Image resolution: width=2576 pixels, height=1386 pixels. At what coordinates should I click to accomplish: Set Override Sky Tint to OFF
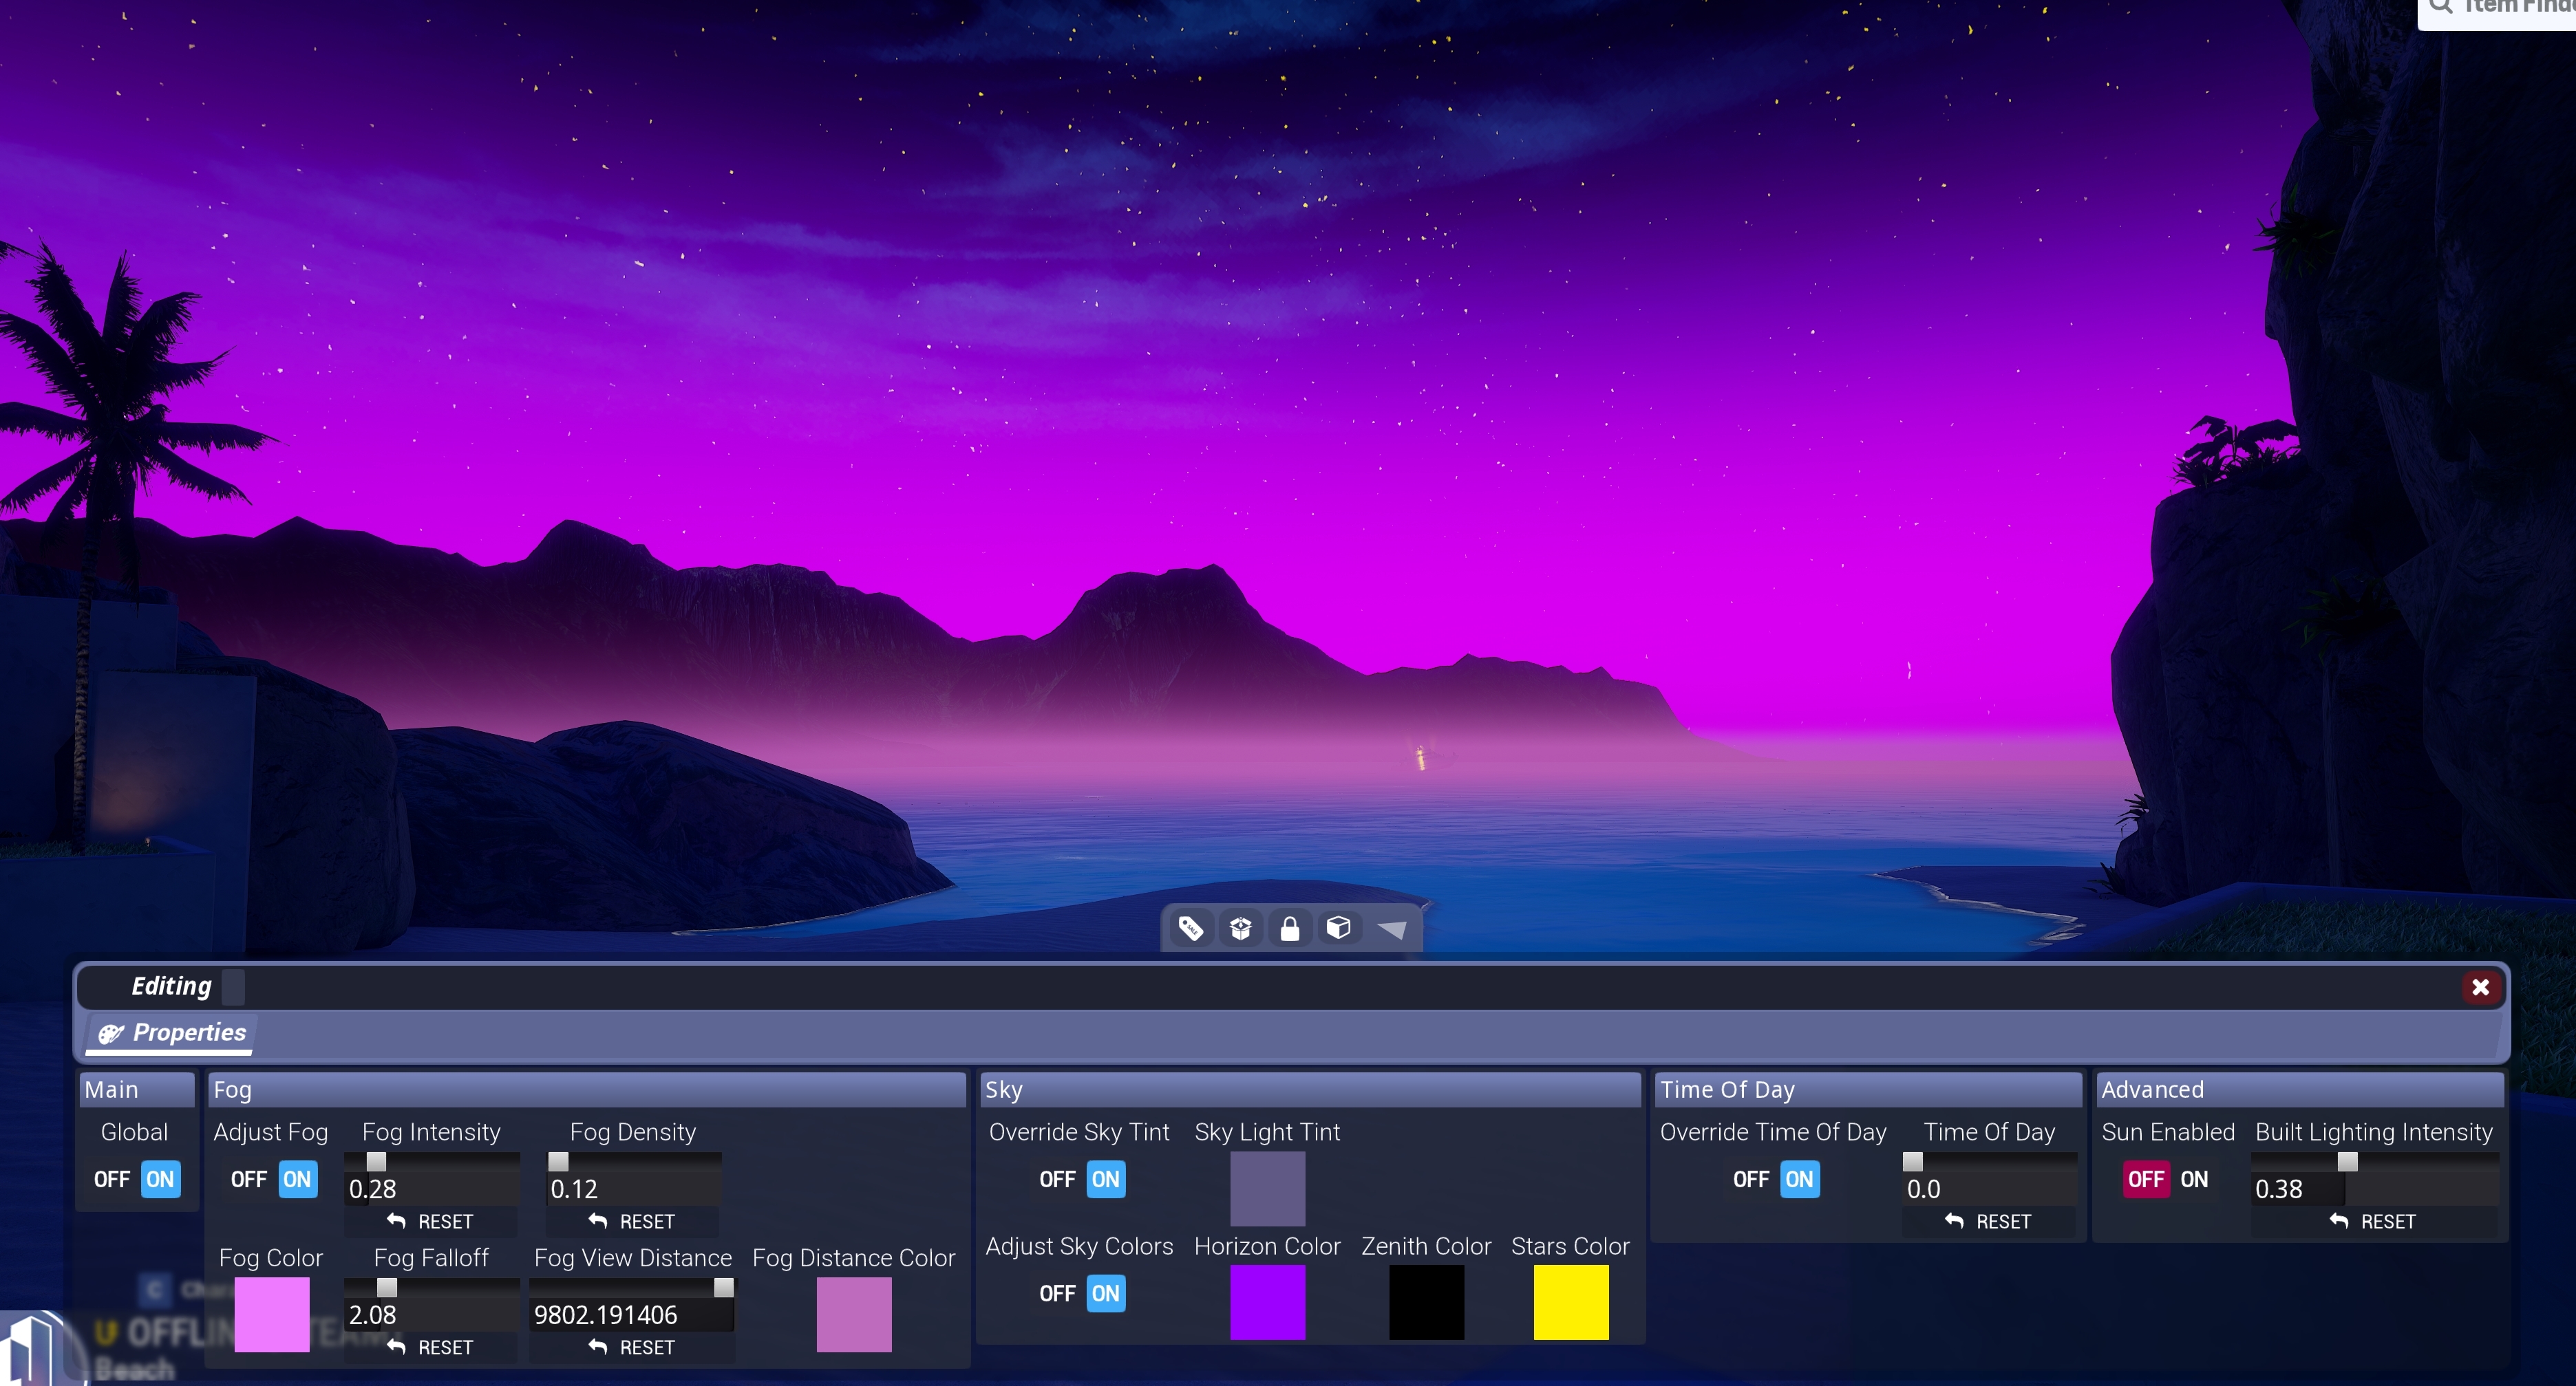pyautogui.click(x=1057, y=1179)
